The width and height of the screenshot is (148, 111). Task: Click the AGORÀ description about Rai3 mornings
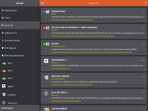pyautogui.click(x=94, y=49)
